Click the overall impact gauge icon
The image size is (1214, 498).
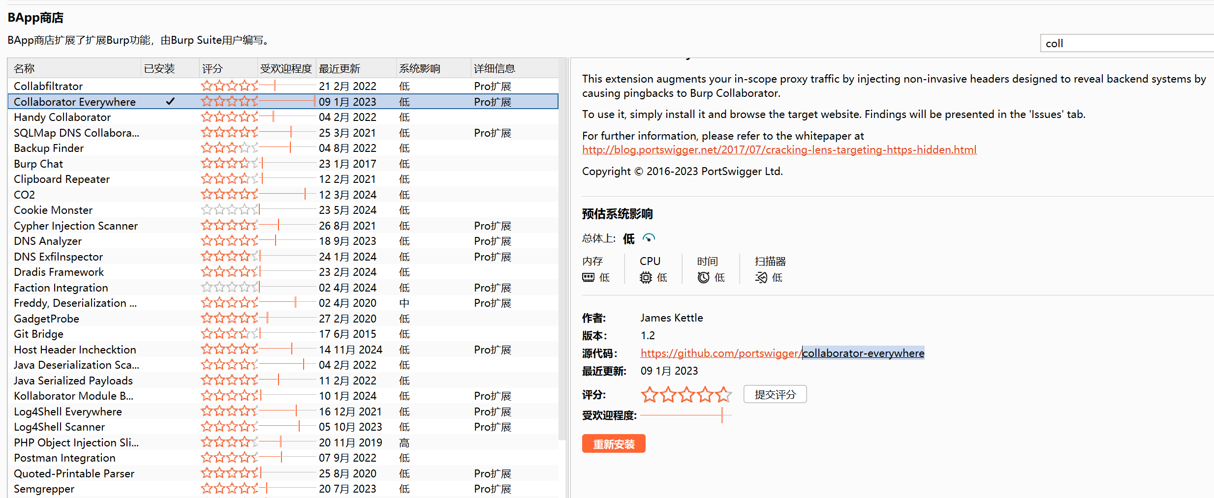pyautogui.click(x=649, y=238)
